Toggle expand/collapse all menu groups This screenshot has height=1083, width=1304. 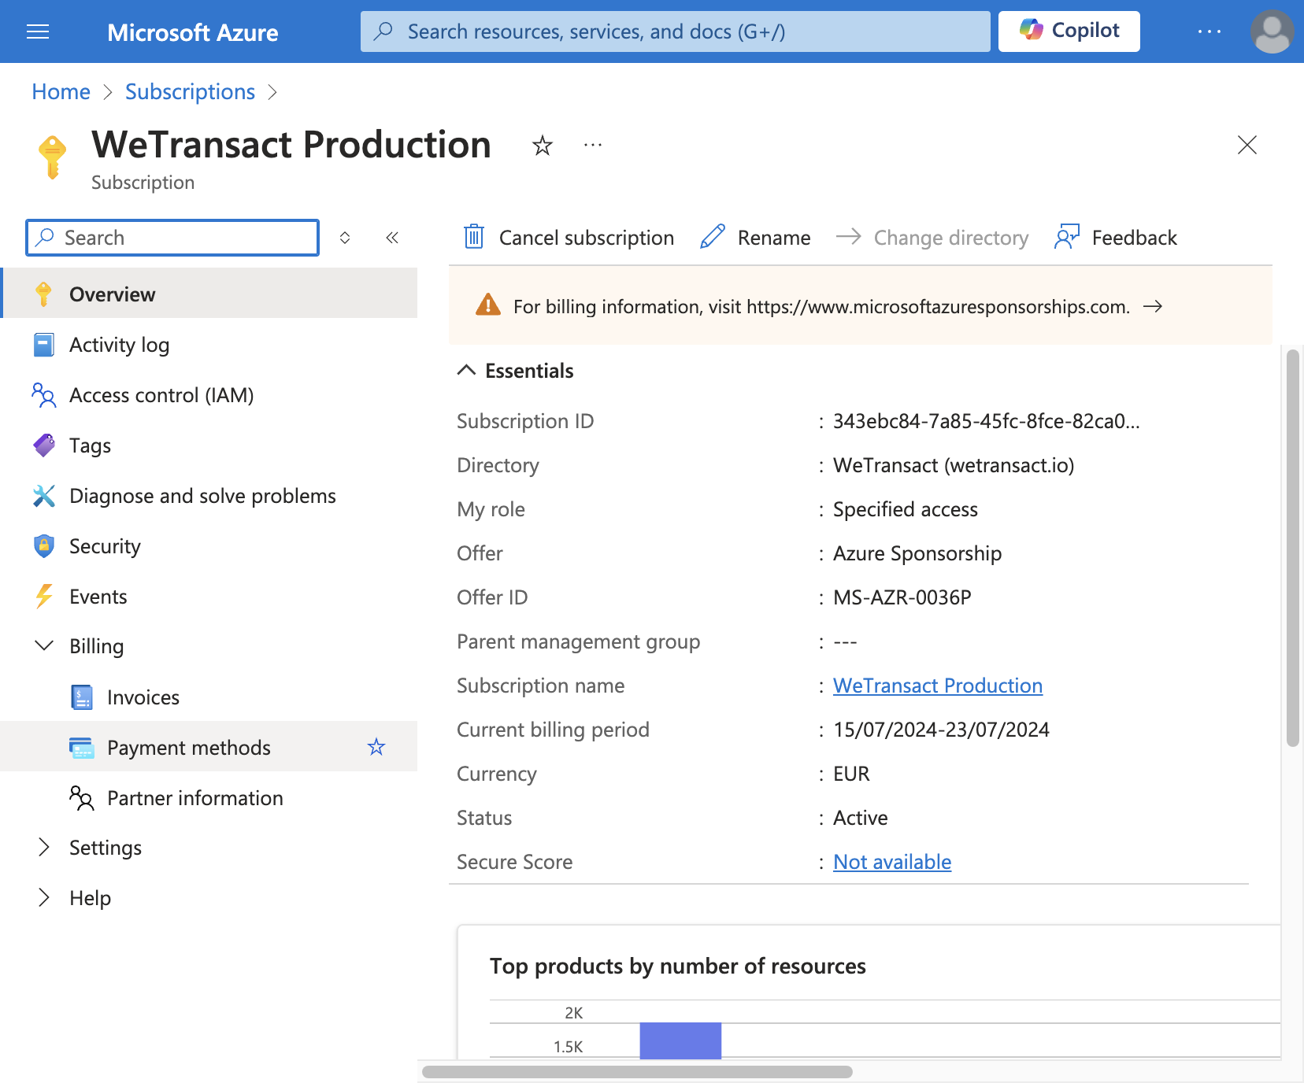[345, 238]
